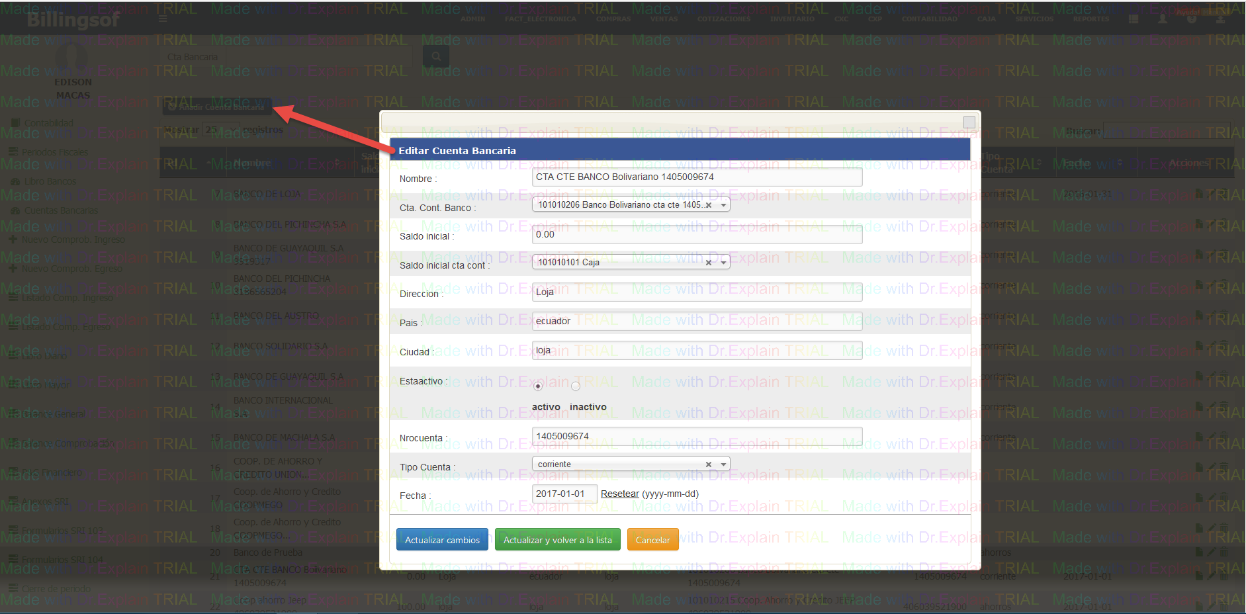The width and height of the screenshot is (1246, 614).
Task: Click into the Saldo inicial field
Action: coord(696,235)
